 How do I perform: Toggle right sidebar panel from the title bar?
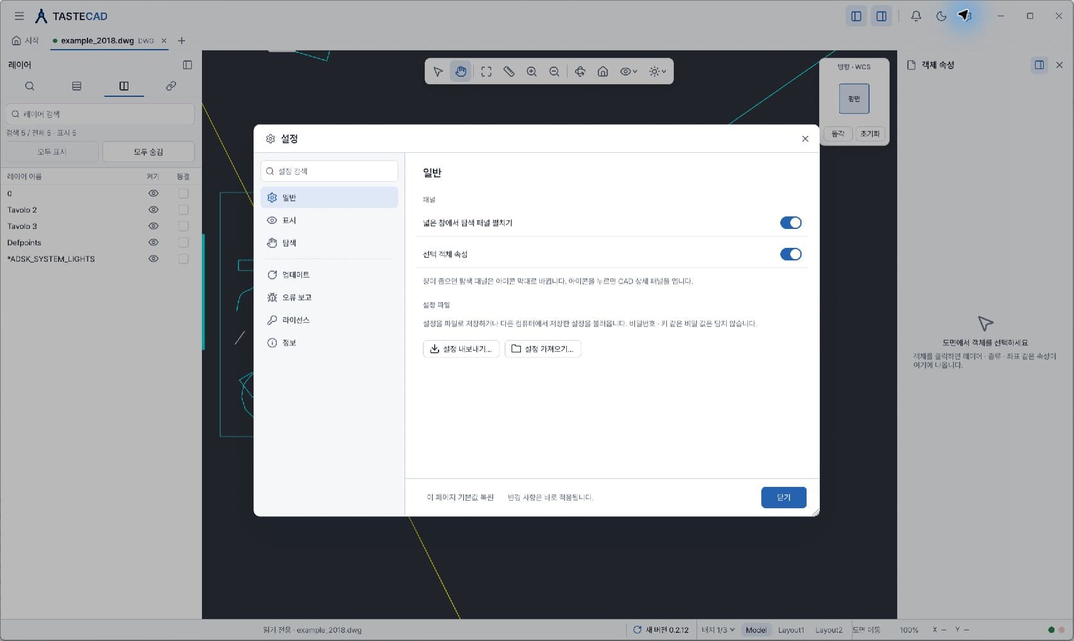[x=881, y=16]
